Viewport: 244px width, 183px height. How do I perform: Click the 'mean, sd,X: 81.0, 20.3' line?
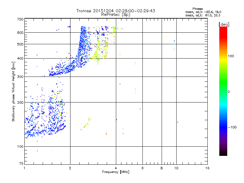click(203, 15)
